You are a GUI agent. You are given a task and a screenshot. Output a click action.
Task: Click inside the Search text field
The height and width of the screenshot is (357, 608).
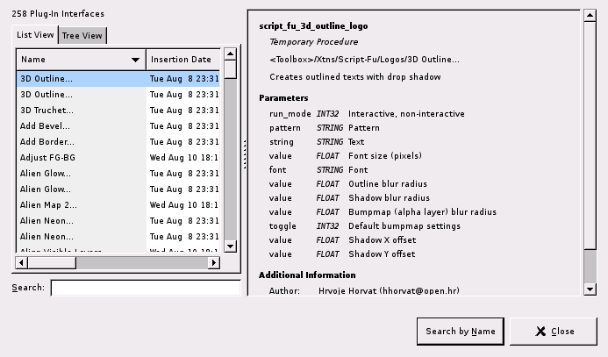click(145, 288)
